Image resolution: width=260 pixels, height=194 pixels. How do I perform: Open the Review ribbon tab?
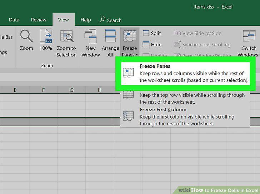tap(39, 20)
